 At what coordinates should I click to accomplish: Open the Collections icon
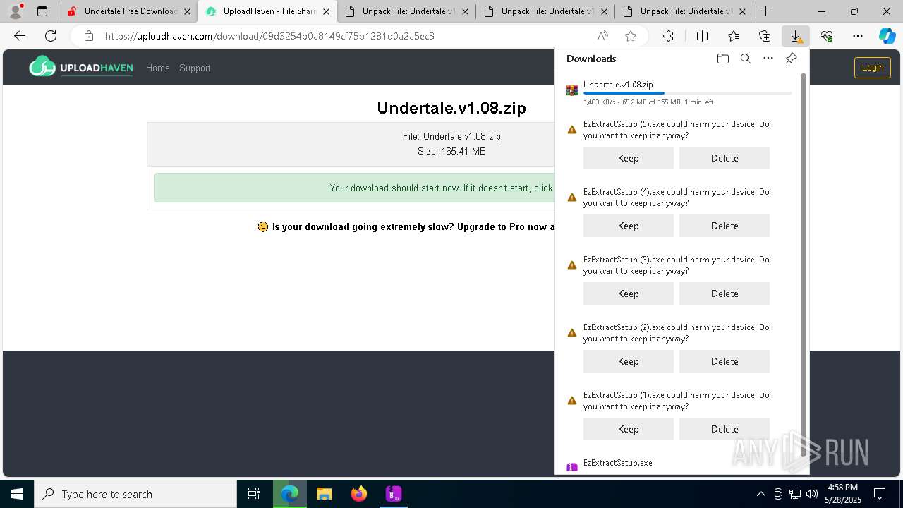click(x=765, y=36)
